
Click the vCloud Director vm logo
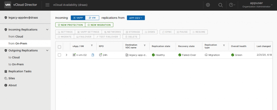coord(8,5)
